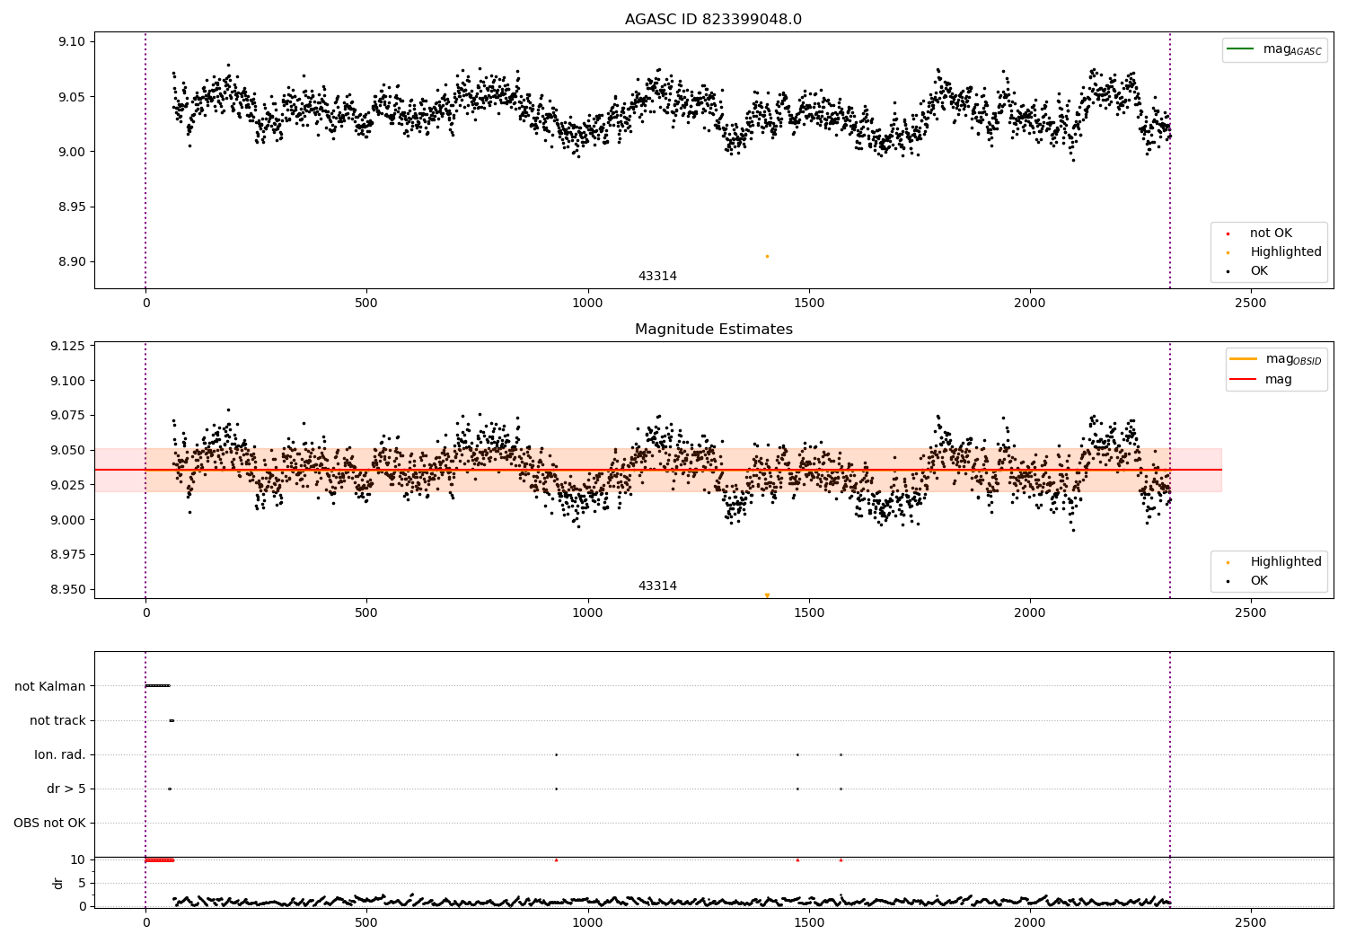Click the 2500 x-axis tick of the bottom plot
The image size is (1347, 943).
click(1251, 923)
